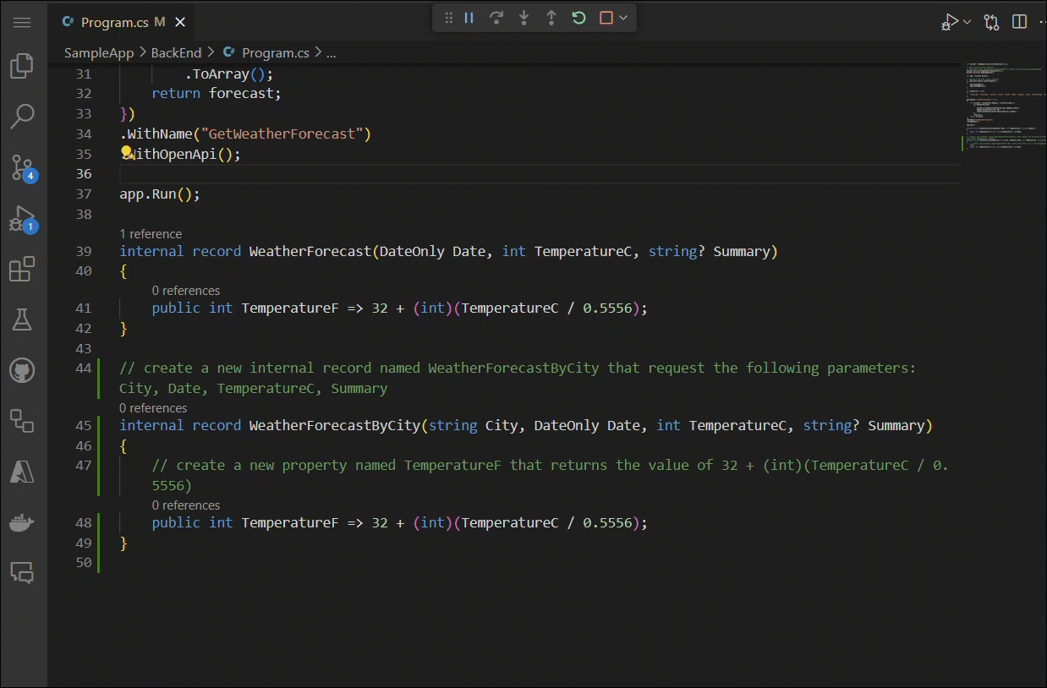Image resolution: width=1047 pixels, height=688 pixels.
Task: Restart the debug session
Action: tap(578, 18)
